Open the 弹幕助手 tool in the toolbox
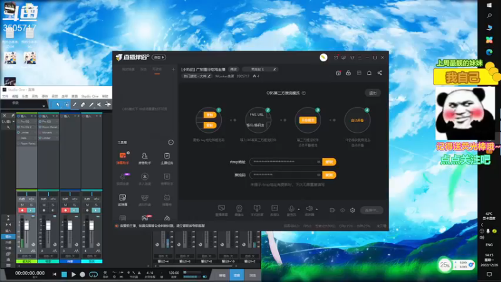Image resolution: width=501 pixels, height=282 pixels. tap(123, 158)
